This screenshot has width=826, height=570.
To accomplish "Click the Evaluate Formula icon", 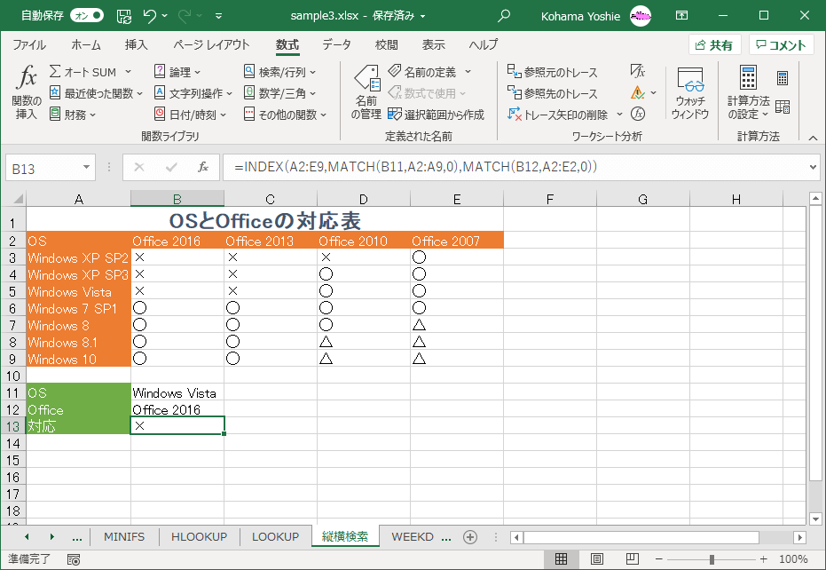I will coord(638,114).
